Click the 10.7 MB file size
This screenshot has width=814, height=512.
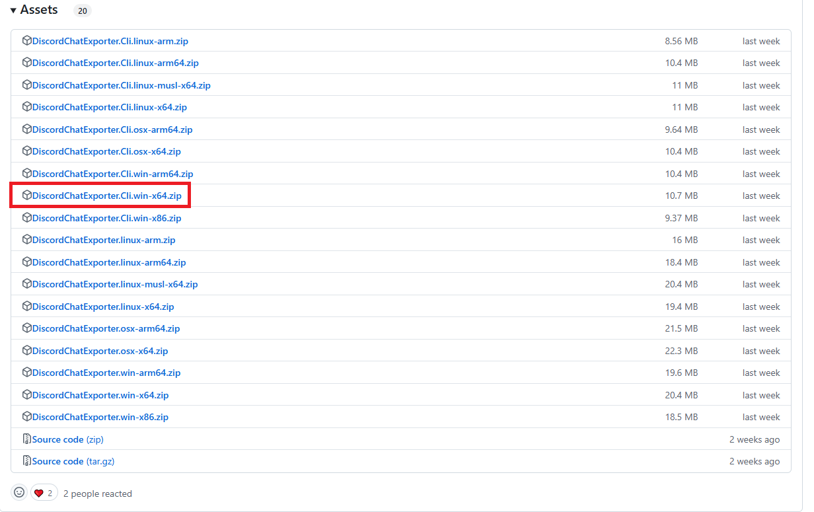(681, 196)
